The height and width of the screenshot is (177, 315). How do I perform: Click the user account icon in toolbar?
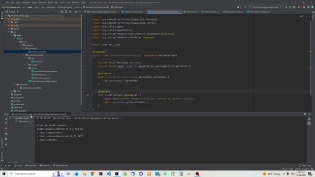[239, 7]
